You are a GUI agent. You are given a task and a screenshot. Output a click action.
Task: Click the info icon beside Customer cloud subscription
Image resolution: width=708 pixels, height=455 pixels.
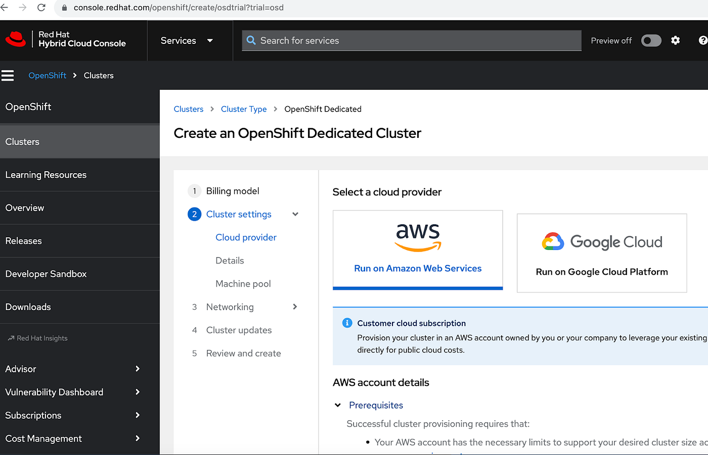click(x=347, y=323)
